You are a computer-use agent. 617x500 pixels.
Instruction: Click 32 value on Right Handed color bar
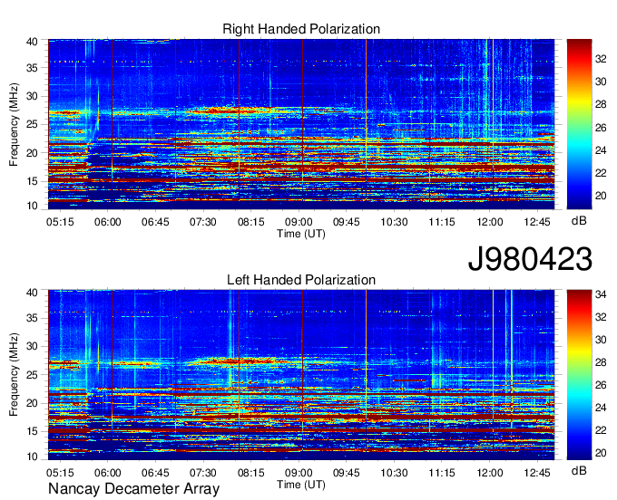point(601,59)
